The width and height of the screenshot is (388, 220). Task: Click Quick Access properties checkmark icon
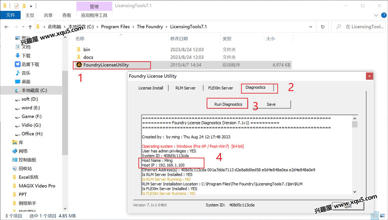[17, 6]
